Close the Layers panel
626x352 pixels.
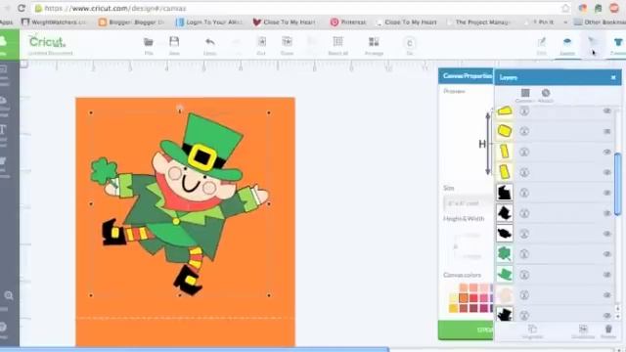pos(613,77)
